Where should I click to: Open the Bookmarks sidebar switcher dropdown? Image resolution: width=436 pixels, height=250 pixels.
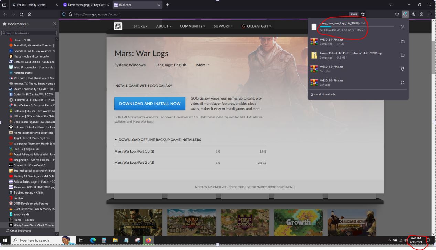pos(16,24)
